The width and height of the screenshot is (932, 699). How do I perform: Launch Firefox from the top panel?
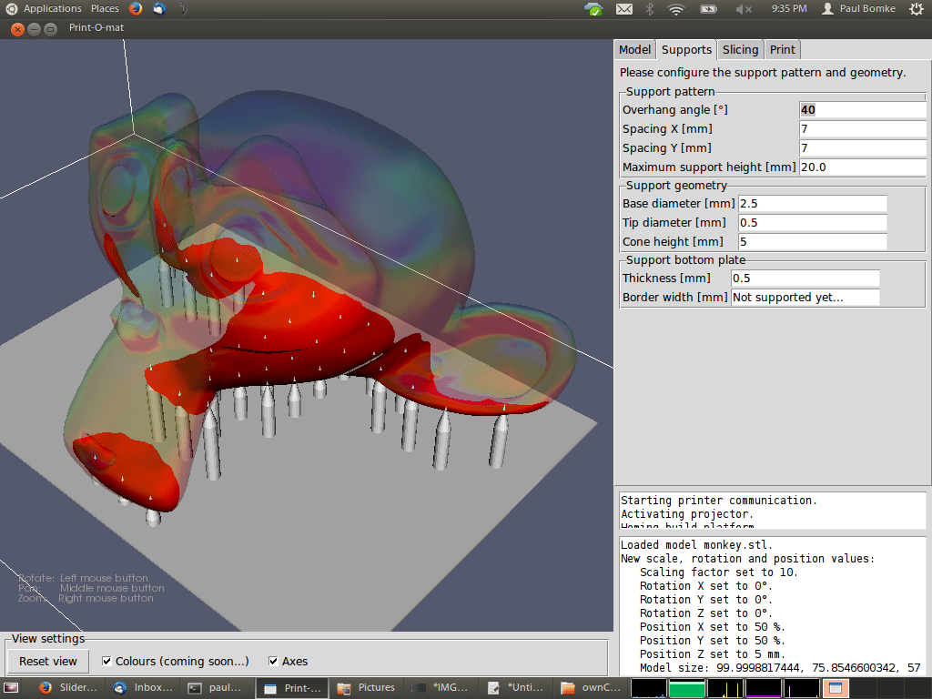pyautogui.click(x=136, y=9)
